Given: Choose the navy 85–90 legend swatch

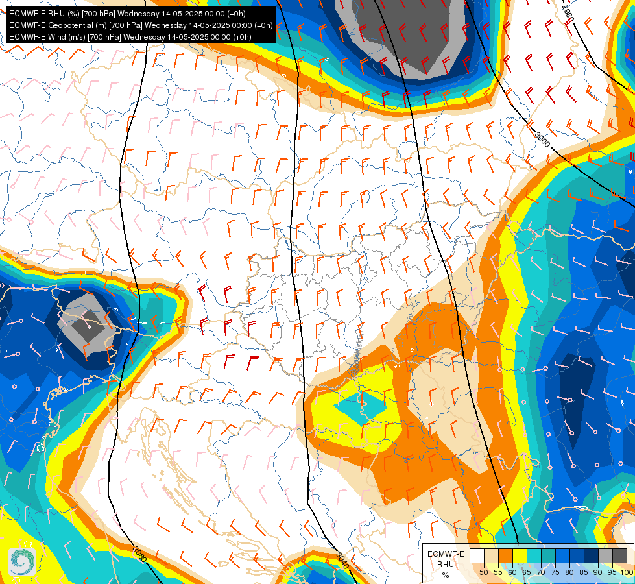Looking at the screenshot, I should pos(592,555).
